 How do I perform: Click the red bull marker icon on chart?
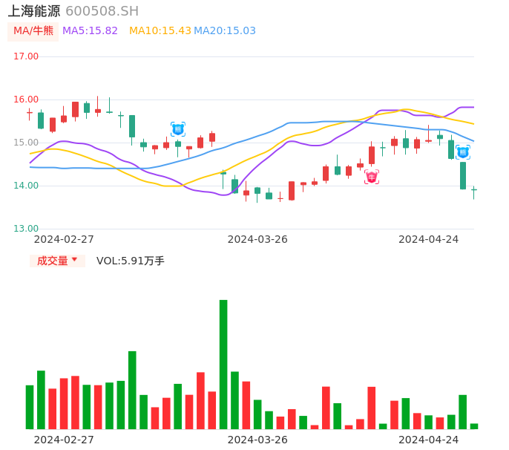[372, 177]
